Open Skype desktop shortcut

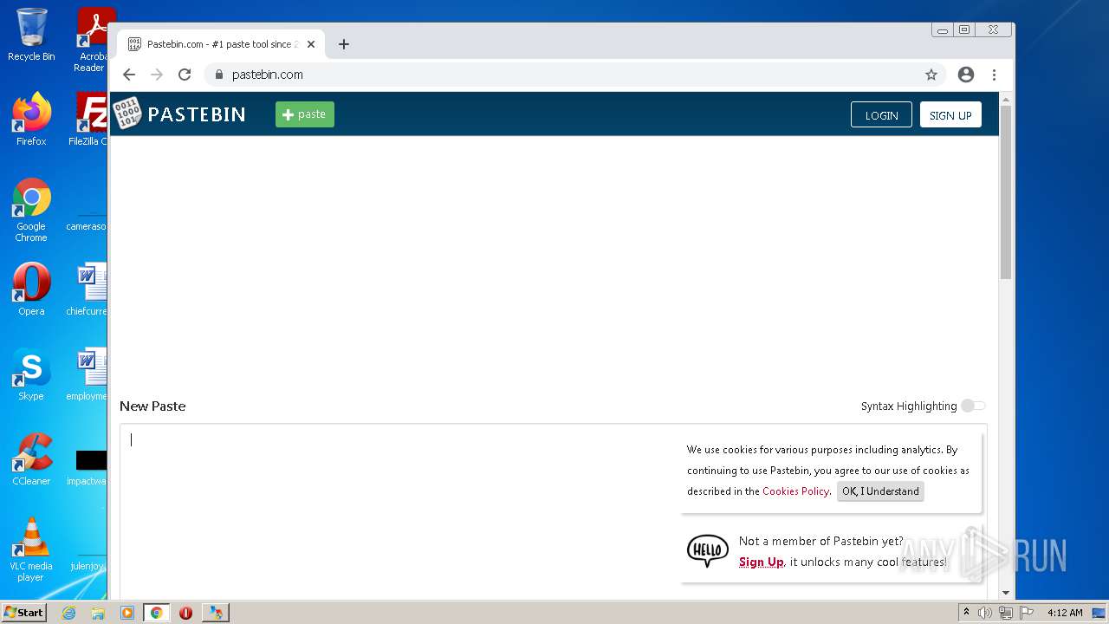click(31, 374)
